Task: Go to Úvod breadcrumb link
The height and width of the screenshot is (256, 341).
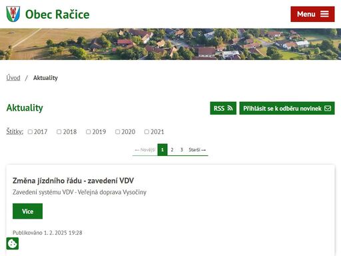Action: point(13,78)
